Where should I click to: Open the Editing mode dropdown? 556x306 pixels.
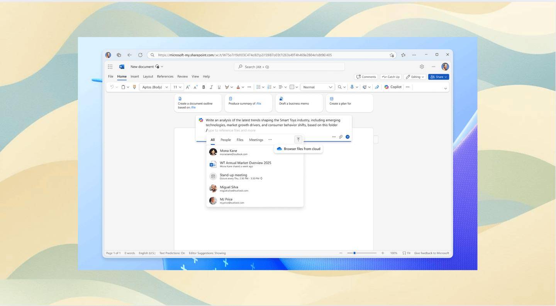tap(415, 77)
